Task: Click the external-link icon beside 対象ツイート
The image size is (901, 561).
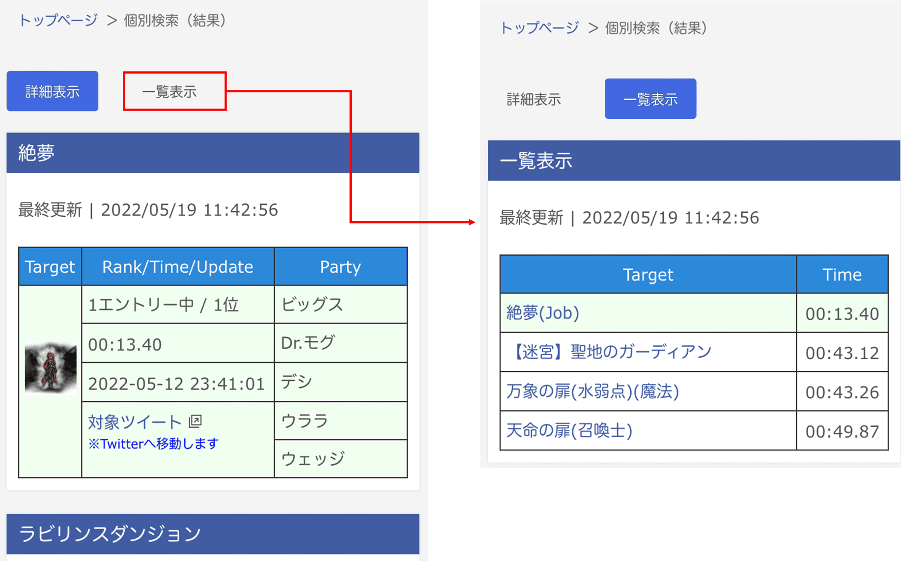Action: (x=196, y=421)
